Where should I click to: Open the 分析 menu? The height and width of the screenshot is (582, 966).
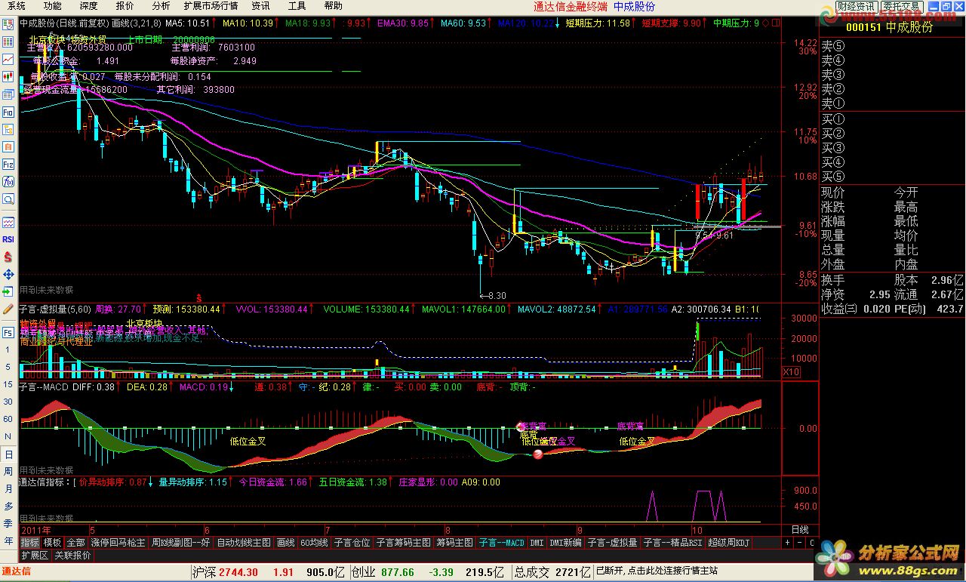tap(161, 6)
